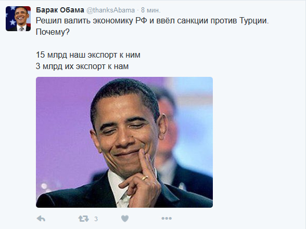
Task: Select the line 3 млрд их экспорт к нам
Action: coord(82,66)
